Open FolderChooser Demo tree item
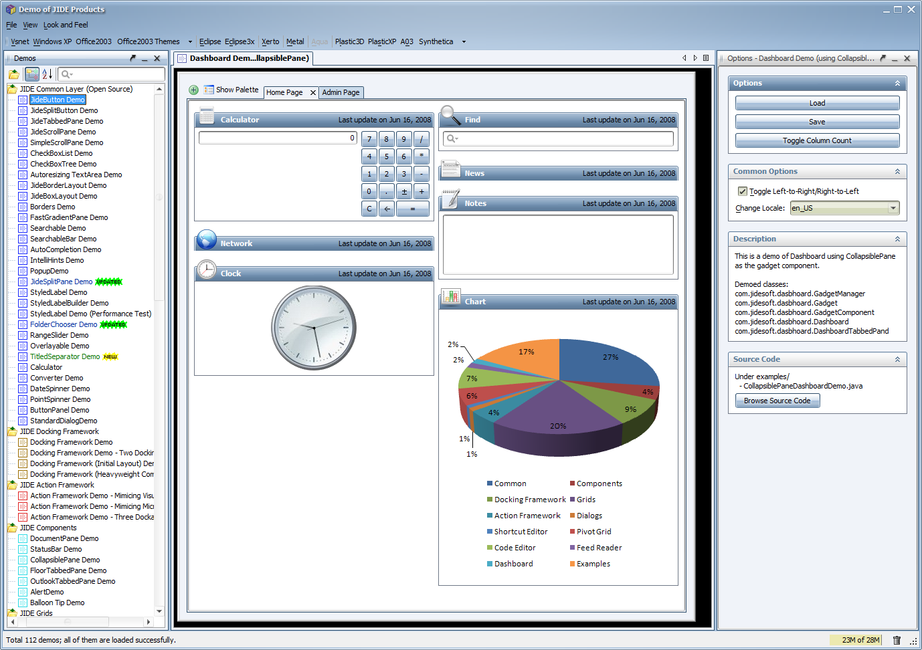The height and width of the screenshot is (650, 922). pyautogui.click(x=64, y=324)
